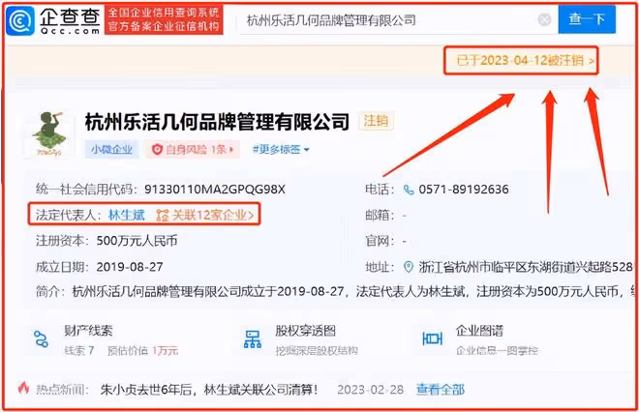Image resolution: width=639 pixels, height=412 pixels.
Task: Click the registered capital 500万元人民币 value
Action: coord(137,241)
